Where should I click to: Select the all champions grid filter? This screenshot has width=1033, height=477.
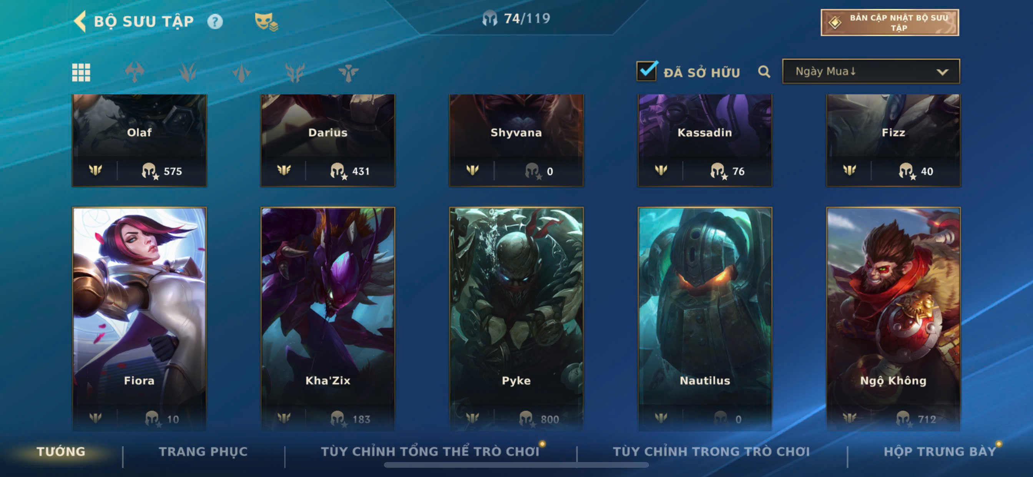coord(81,73)
